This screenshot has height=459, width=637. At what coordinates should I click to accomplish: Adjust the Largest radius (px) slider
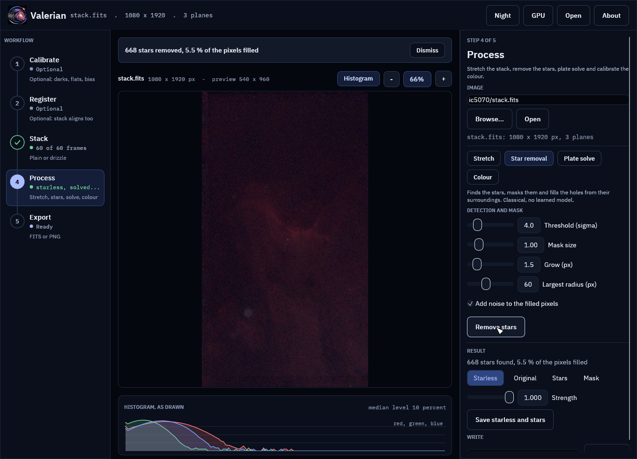coord(490,284)
